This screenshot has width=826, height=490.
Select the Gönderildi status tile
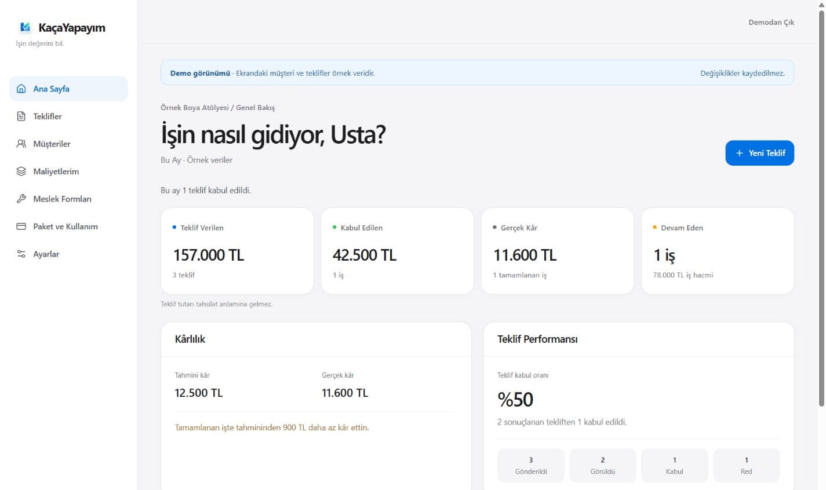[531, 466]
